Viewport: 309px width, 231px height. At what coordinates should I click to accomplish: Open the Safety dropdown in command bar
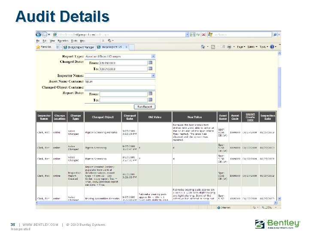pos(252,47)
